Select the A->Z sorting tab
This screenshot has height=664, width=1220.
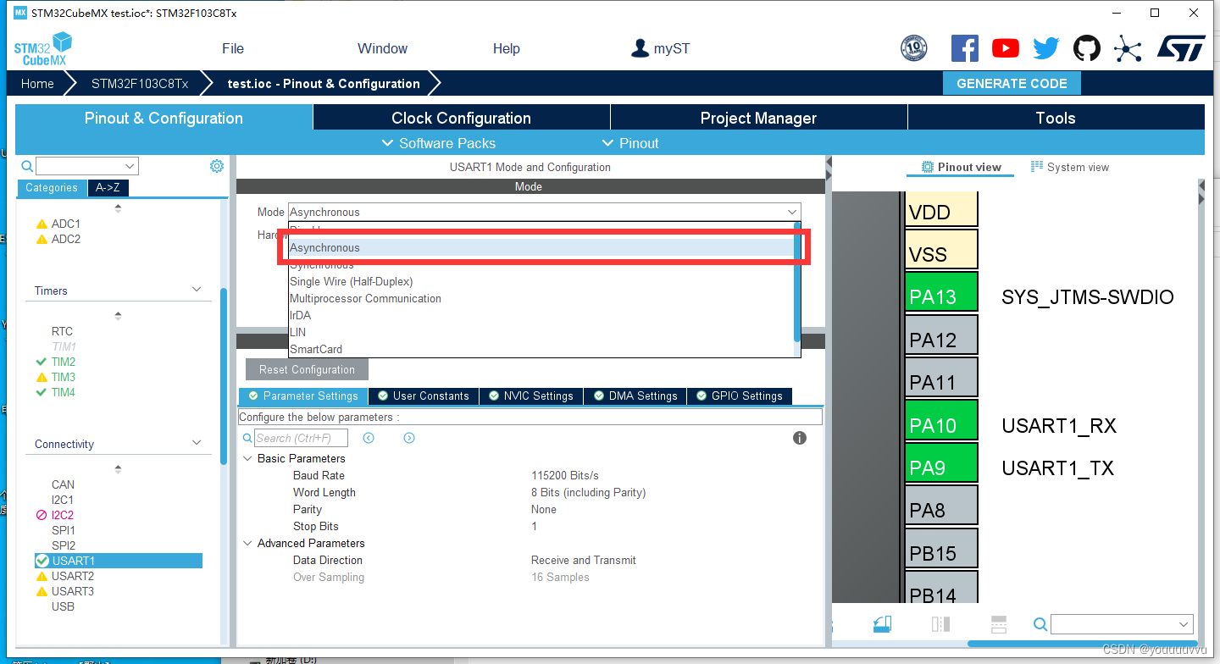[108, 188]
